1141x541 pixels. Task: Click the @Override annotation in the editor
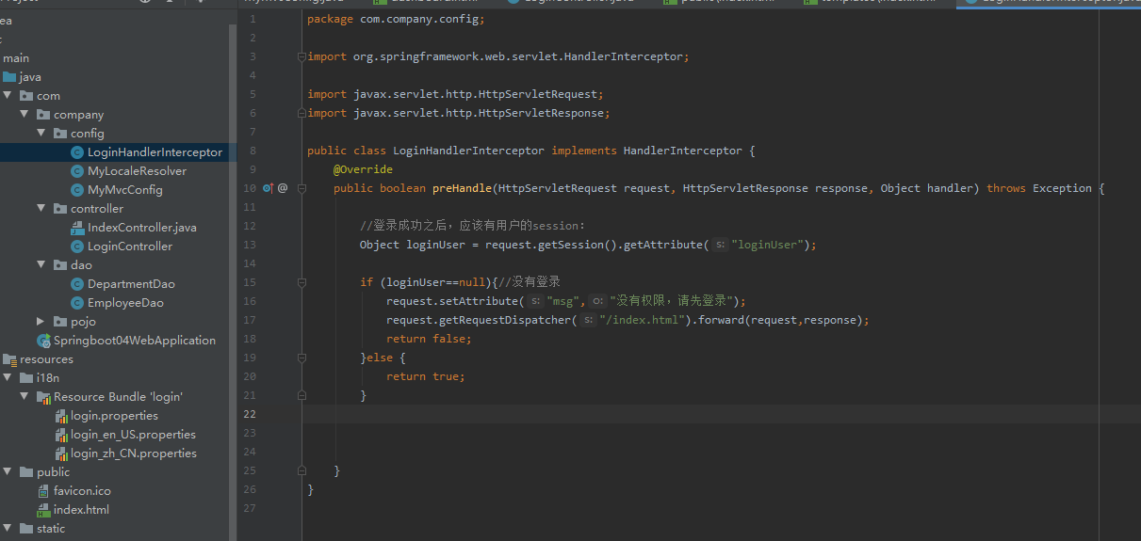click(x=363, y=169)
